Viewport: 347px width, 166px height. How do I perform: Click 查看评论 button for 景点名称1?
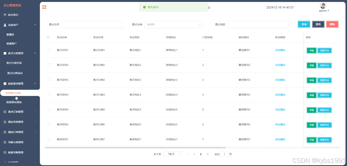click(325, 50)
